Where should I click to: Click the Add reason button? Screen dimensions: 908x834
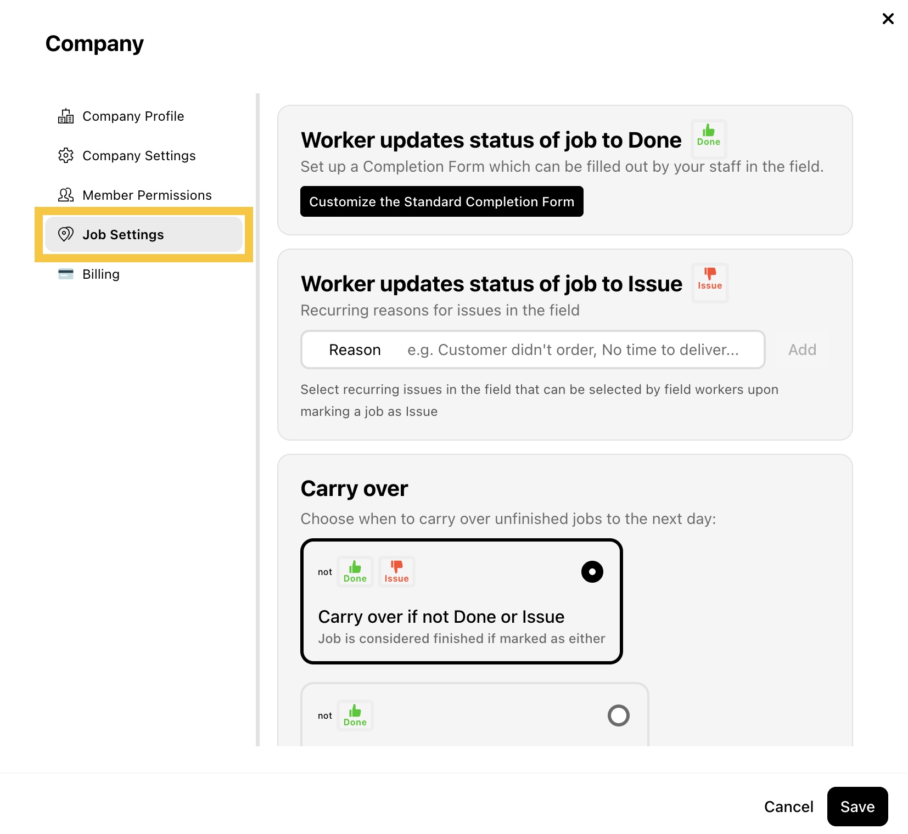(803, 350)
